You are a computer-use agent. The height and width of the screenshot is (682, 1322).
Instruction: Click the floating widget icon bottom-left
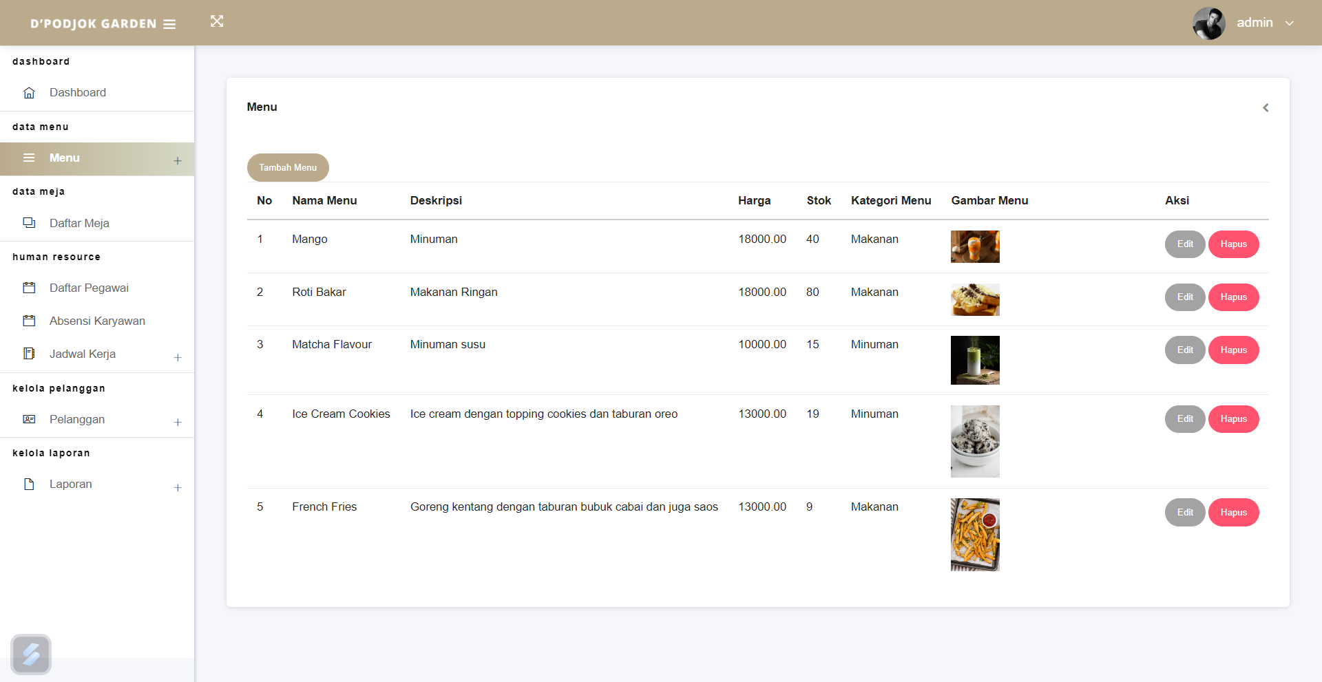[x=31, y=654]
